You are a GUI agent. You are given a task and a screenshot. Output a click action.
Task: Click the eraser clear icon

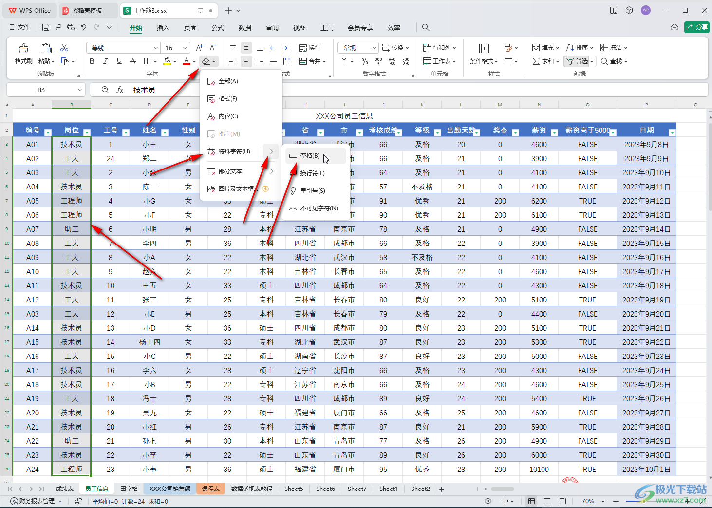coord(206,61)
